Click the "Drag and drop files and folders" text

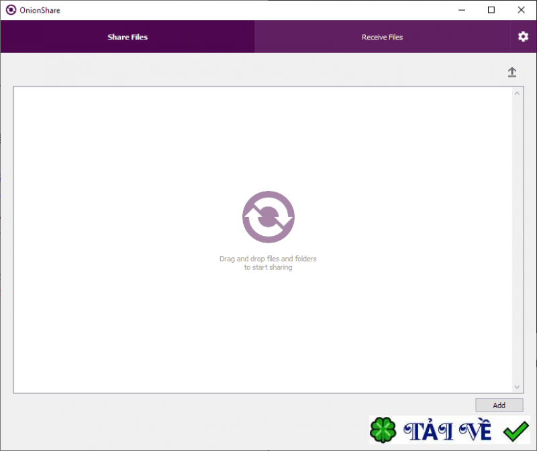(268, 259)
